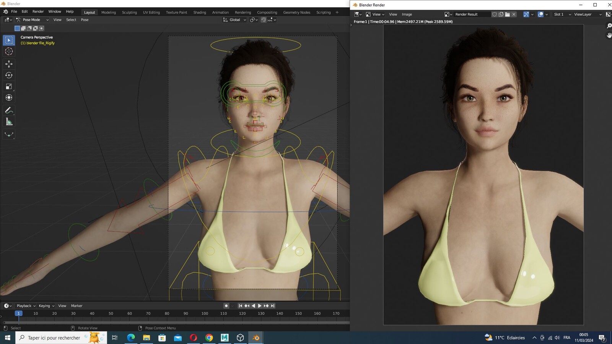Add a new workspace tab

pos(337,12)
